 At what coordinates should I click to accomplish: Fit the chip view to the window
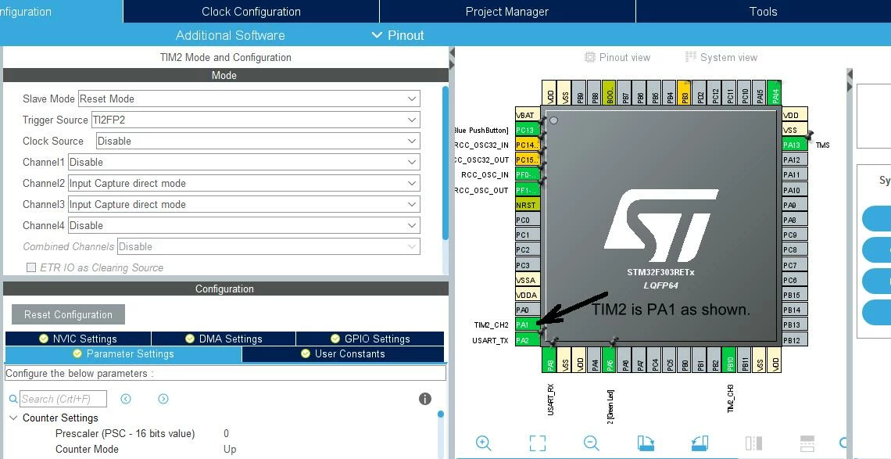pos(537,443)
